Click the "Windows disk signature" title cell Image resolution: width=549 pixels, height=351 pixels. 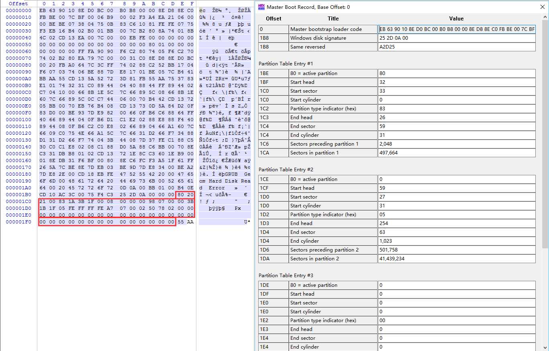[333, 38]
